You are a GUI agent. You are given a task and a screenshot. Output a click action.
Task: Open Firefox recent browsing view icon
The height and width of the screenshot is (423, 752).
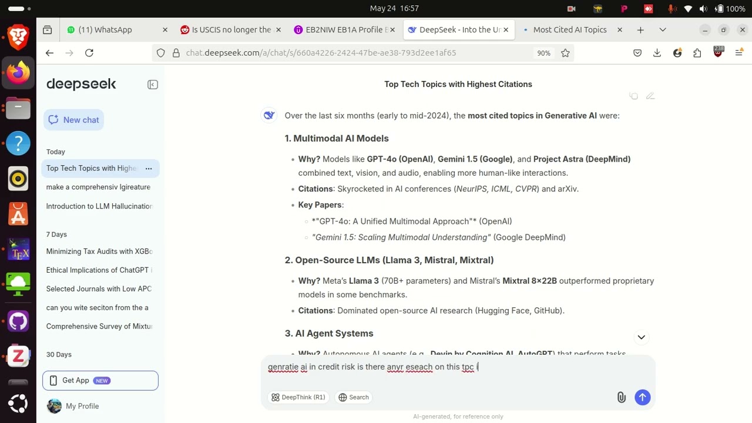48,30
